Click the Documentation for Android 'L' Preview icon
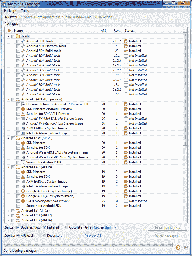 (x=23, y=104)
